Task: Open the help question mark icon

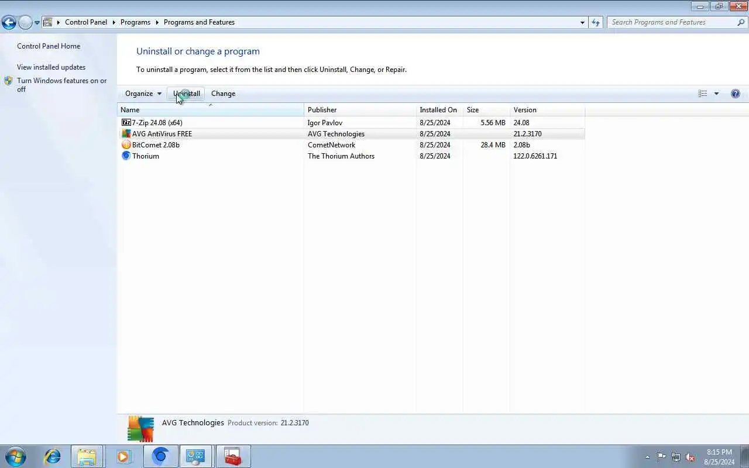Action: (736, 94)
